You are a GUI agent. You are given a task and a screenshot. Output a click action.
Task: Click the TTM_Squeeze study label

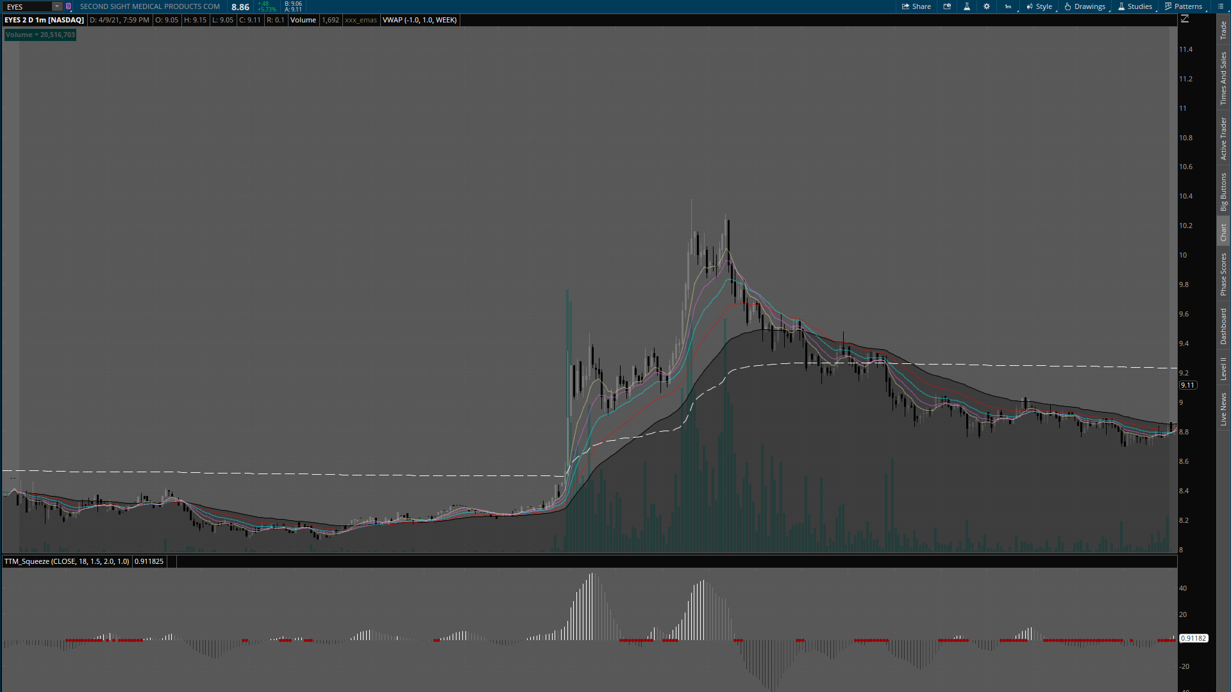coord(67,561)
